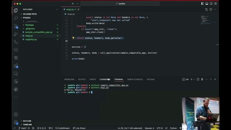The image size is (231, 130).
Task: Click CodeStream in the status bar
Action: coord(62,128)
